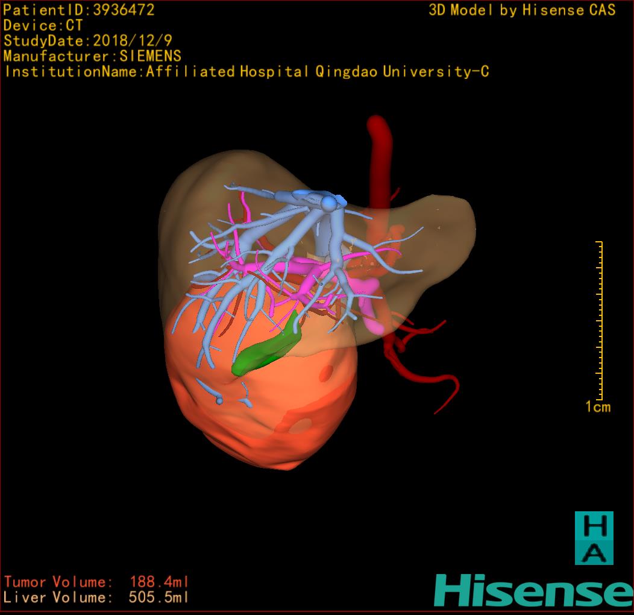Pick the red aorta above the liver
This screenshot has width=634, height=615.
click(x=380, y=151)
